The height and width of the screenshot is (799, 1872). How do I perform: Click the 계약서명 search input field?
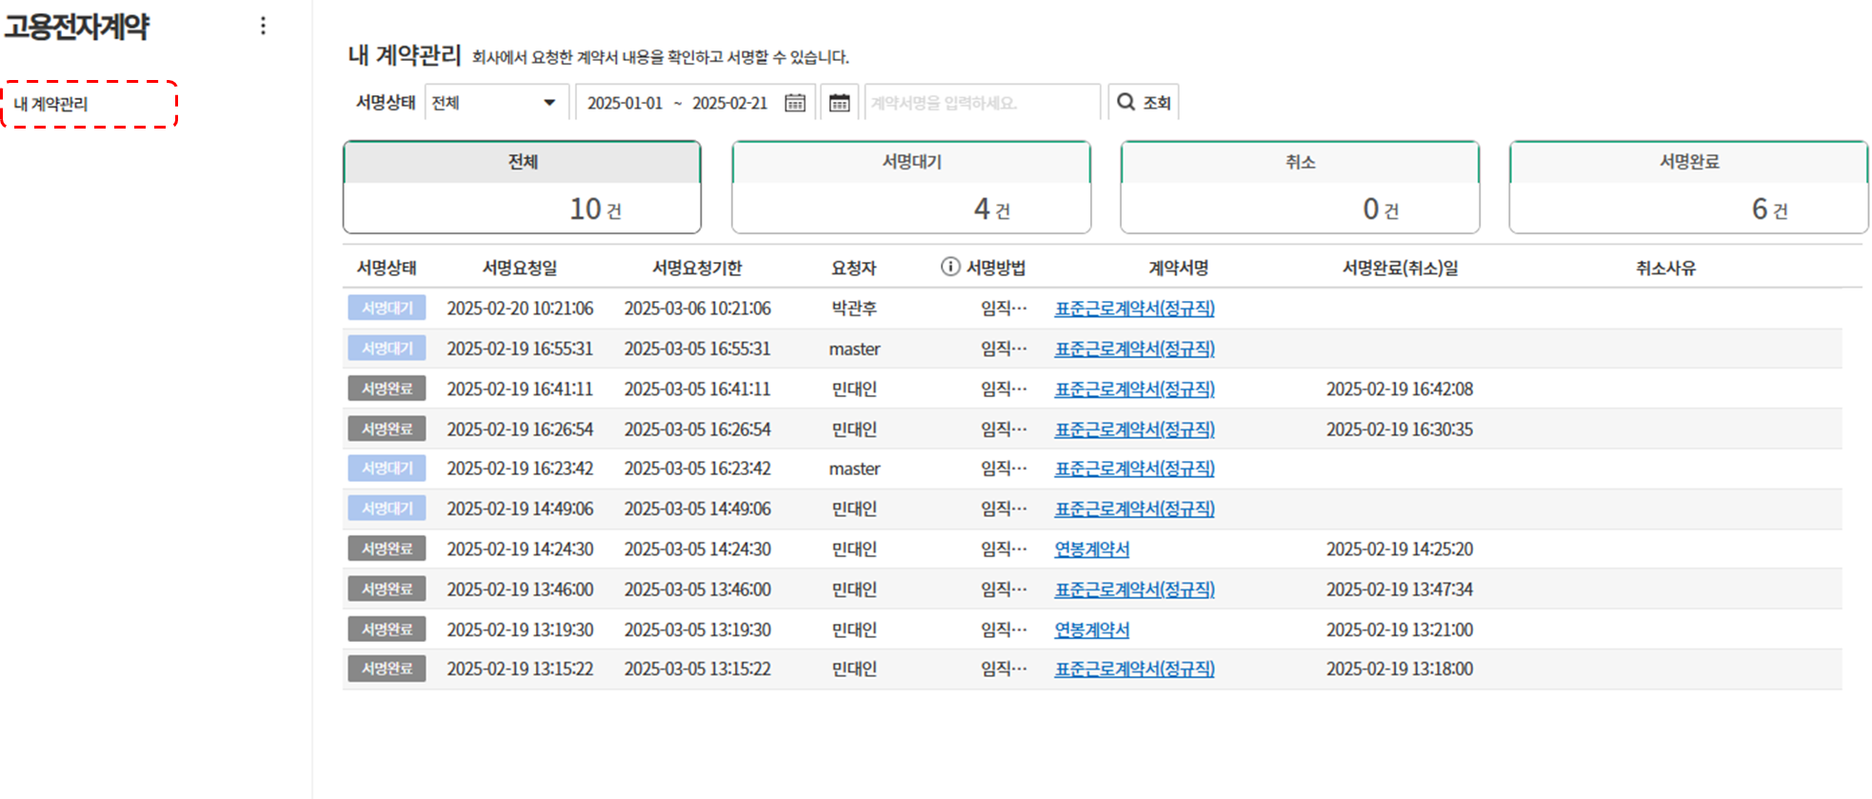click(x=981, y=103)
